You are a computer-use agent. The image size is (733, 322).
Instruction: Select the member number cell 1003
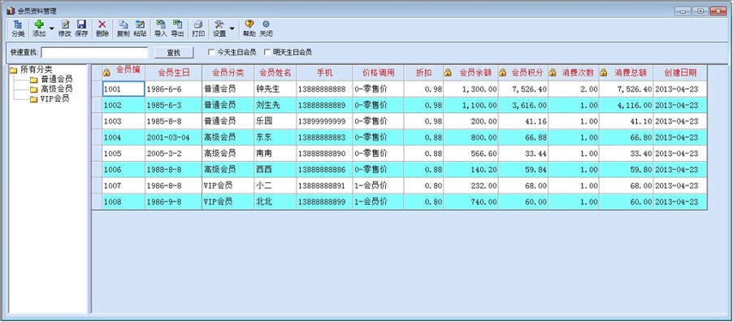pos(124,121)
